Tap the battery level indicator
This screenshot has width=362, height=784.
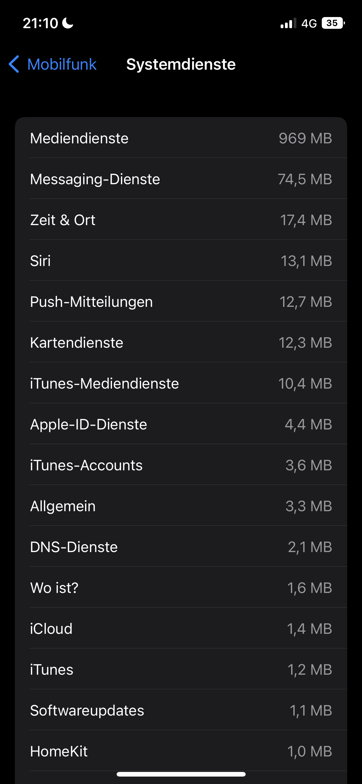click(x=333, y=23)
